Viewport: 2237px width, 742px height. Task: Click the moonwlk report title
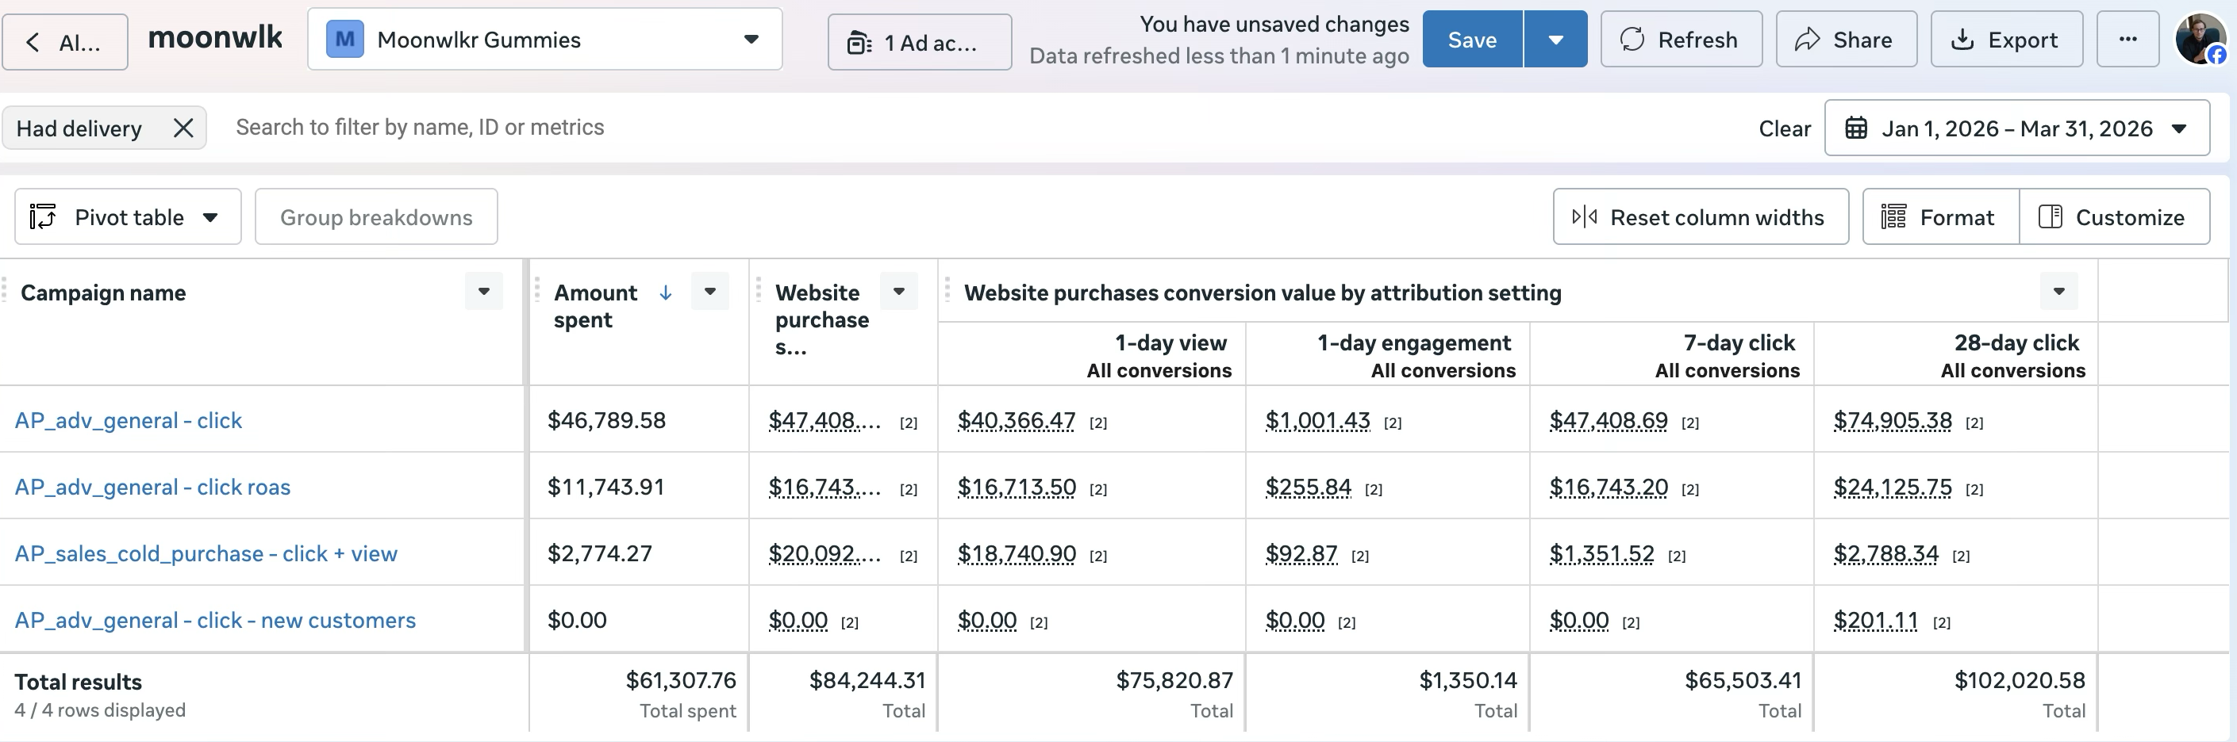coord(215,36)
